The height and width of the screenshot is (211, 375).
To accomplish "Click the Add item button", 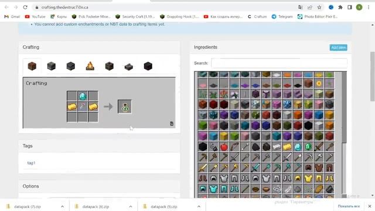I will click(x=338, y=47).
